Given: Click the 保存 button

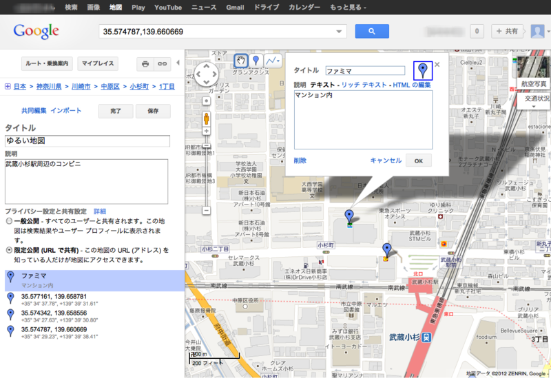Looking at the screenshot, I should click(x=153, y=111).
